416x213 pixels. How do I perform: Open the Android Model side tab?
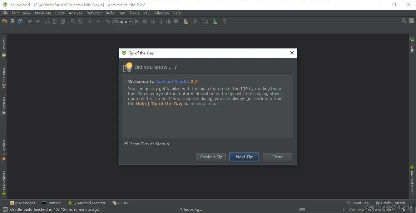coord(412,180)
